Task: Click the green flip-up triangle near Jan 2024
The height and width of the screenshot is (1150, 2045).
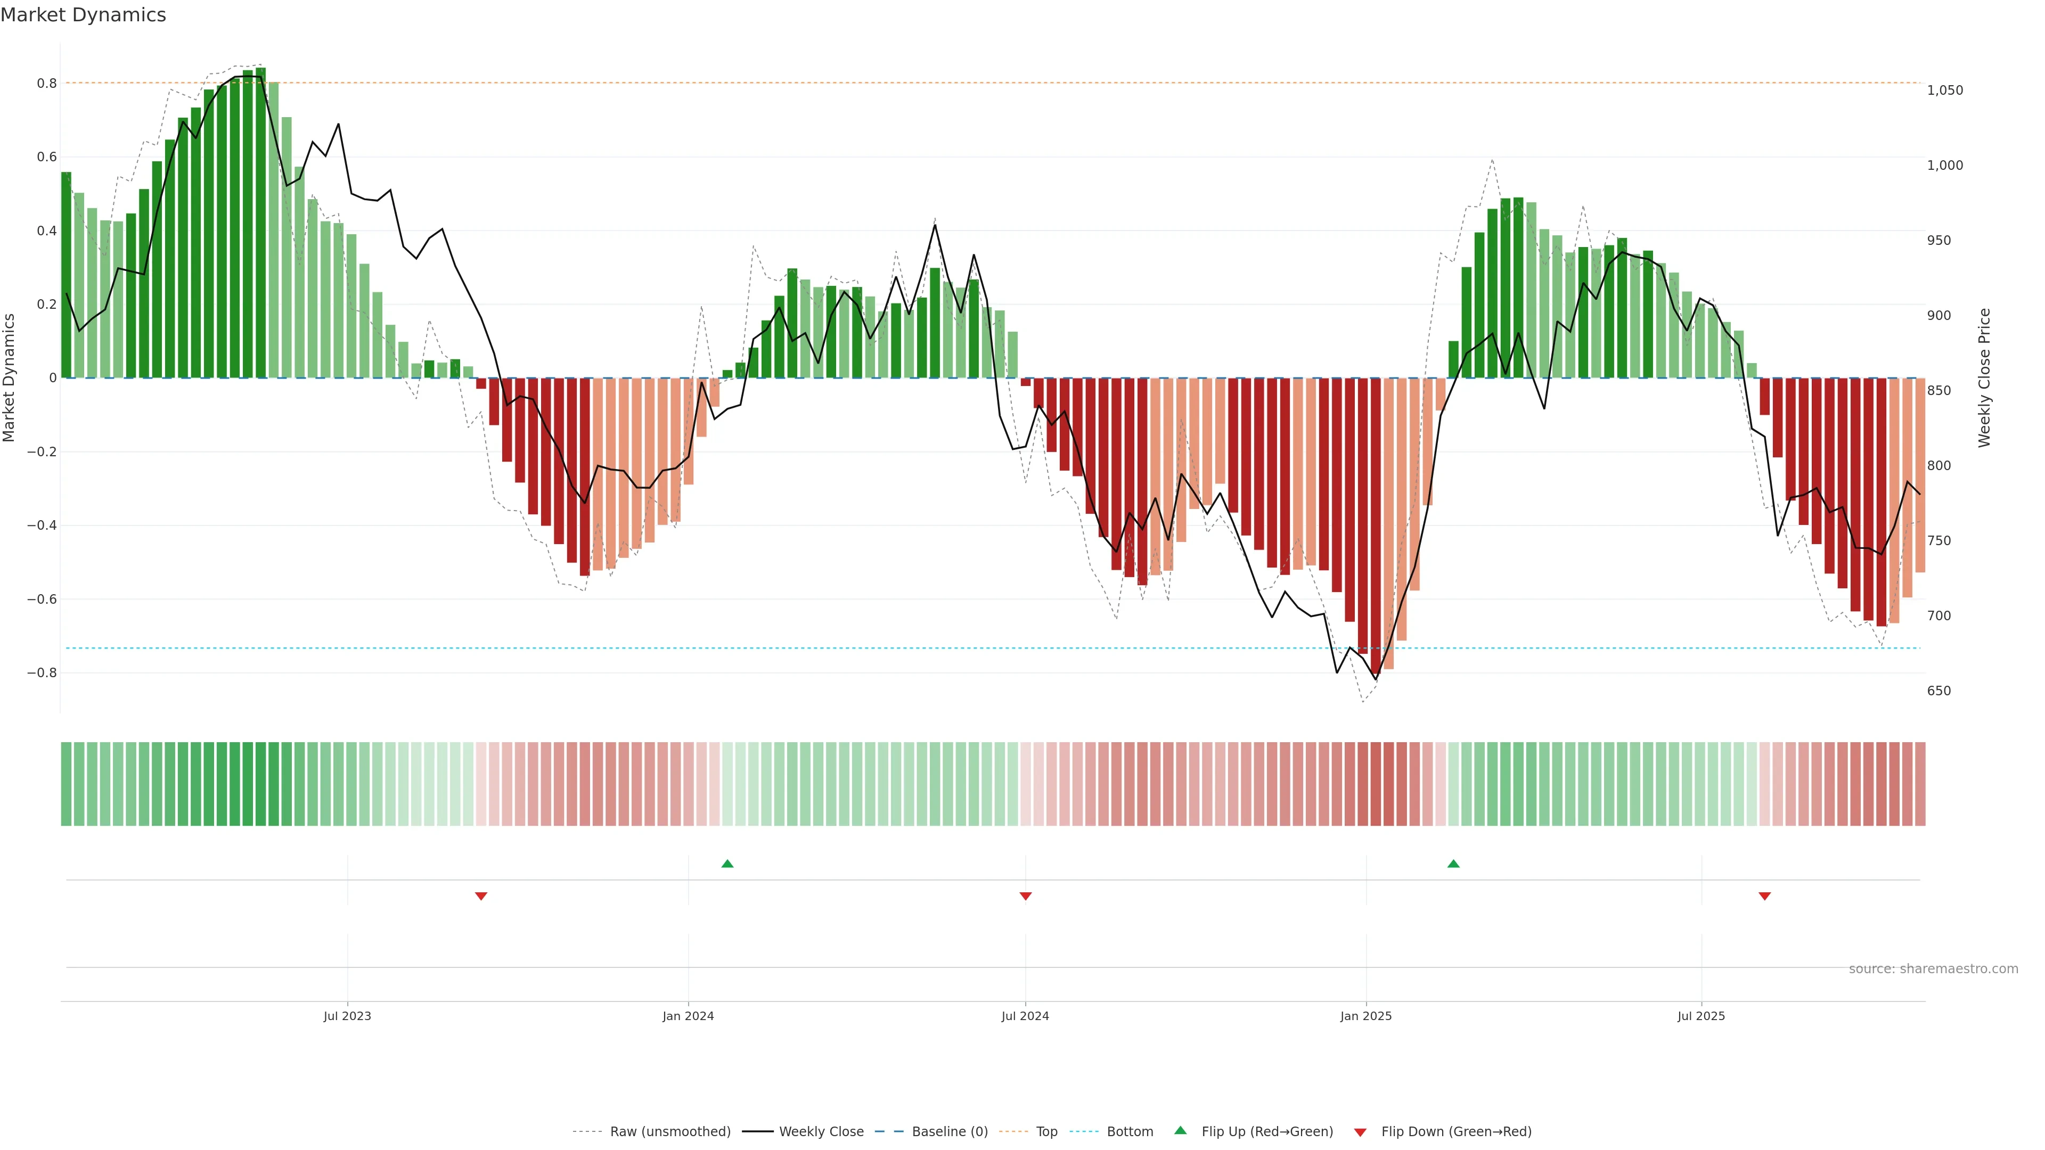Action: point(727,864)
